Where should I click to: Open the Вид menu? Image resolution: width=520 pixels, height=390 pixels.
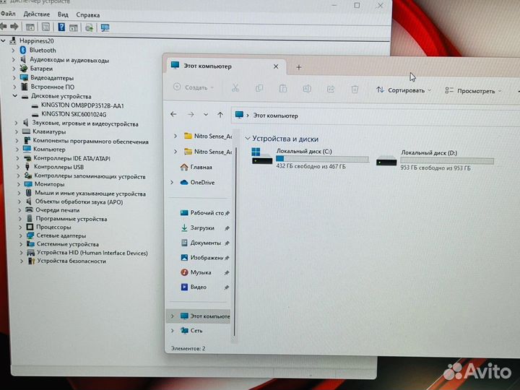(x=63, y=14)
